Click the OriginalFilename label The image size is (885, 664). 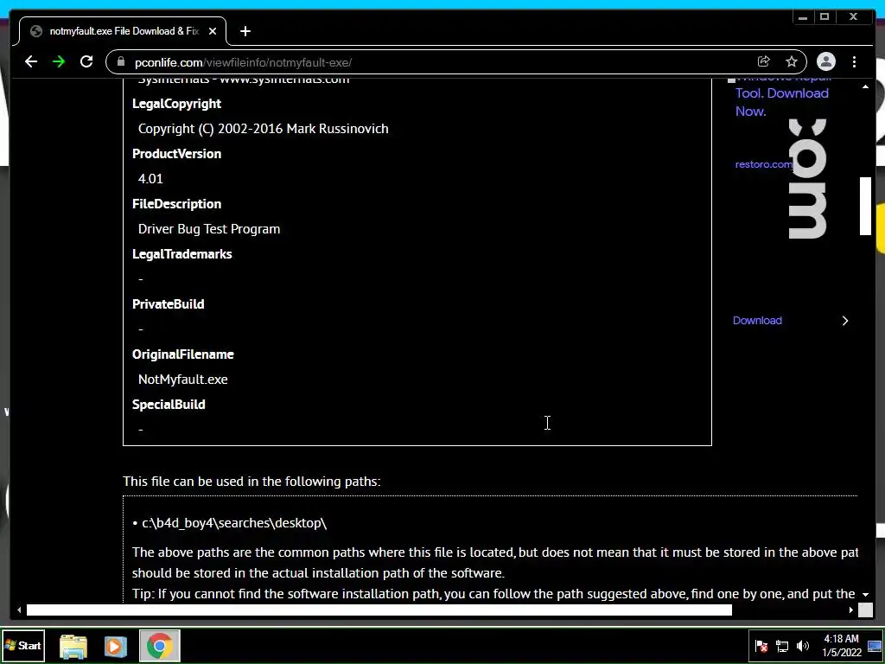pos(183,354)
